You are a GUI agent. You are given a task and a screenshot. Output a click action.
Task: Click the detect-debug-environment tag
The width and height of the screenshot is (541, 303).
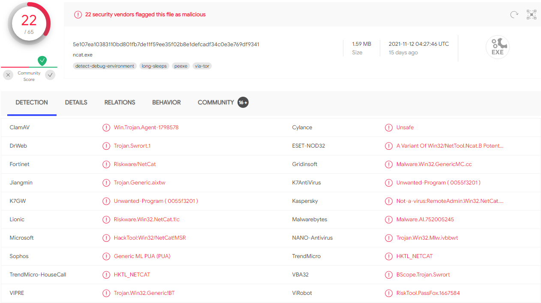click(105, 66)
